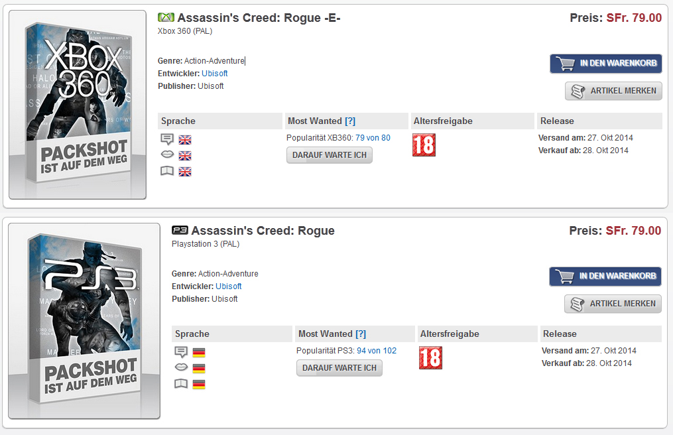Click the German flag next to the lips icon
Screen dimensions: 673x435
coord(199,369)
